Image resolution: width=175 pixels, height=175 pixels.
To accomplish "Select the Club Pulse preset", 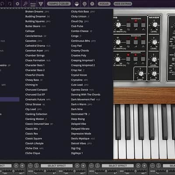I will coord(77,26).
